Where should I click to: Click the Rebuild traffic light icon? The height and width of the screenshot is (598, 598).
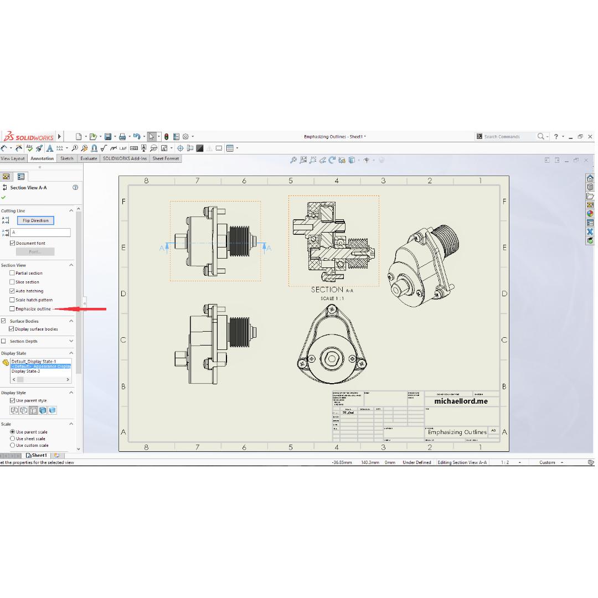pos(166,137)
